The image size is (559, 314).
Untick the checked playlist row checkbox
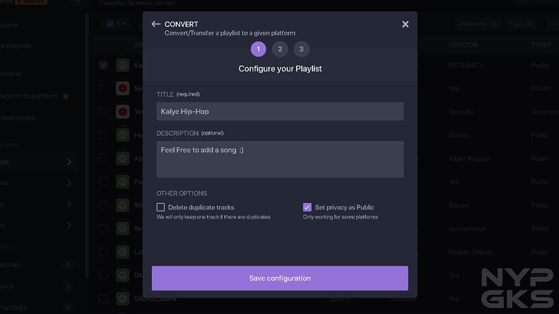click(x=103, y=65)
